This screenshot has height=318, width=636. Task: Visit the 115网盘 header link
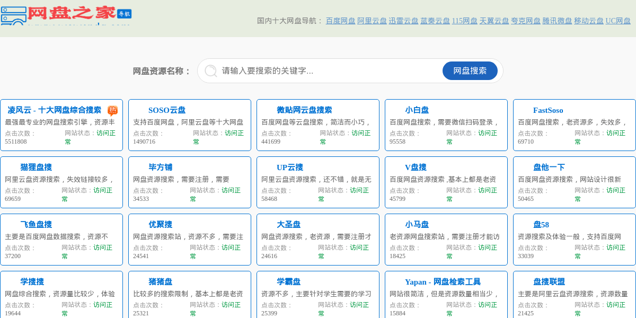[464, 21]
